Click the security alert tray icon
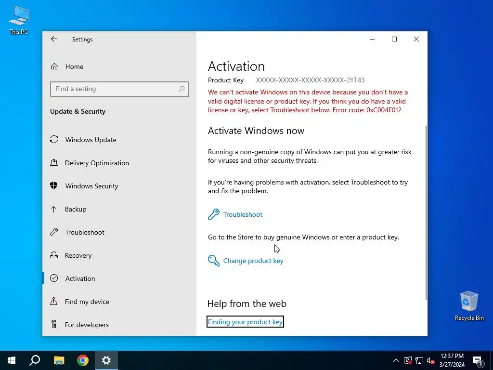 [407, 360]
